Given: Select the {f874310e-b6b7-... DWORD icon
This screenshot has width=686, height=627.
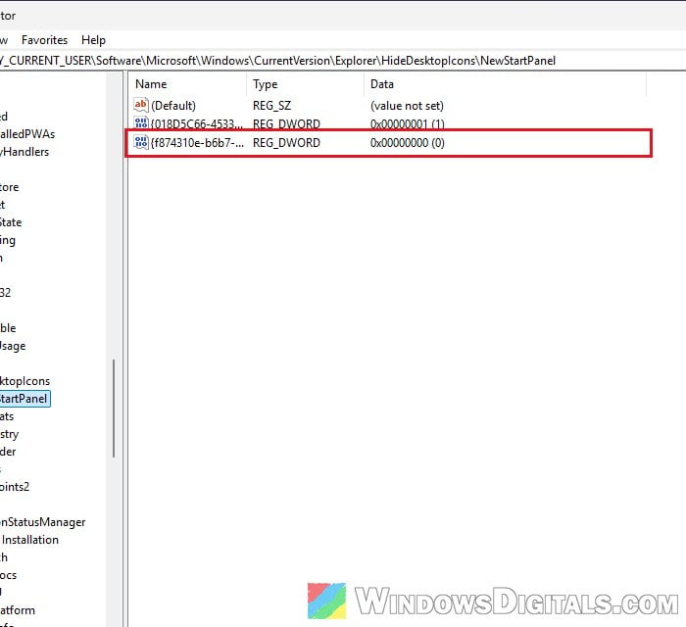Looking at the screenshot, I should [141, 142].
